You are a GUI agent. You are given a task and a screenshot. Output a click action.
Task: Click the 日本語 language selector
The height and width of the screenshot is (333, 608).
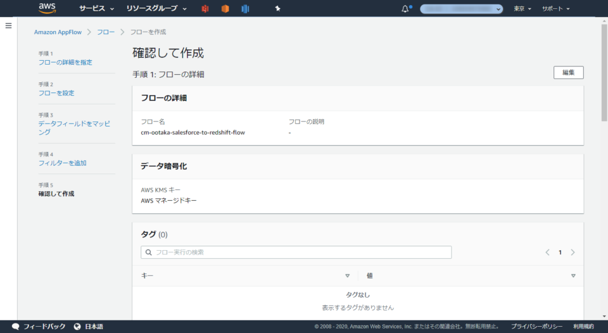pyautogui.click(x=94, y=327)
